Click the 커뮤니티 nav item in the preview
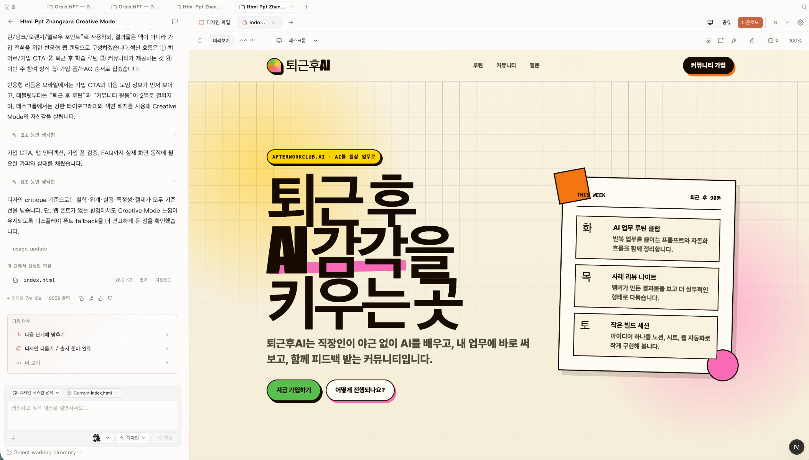This screenshot has height=460, width=809. [506, 65]
